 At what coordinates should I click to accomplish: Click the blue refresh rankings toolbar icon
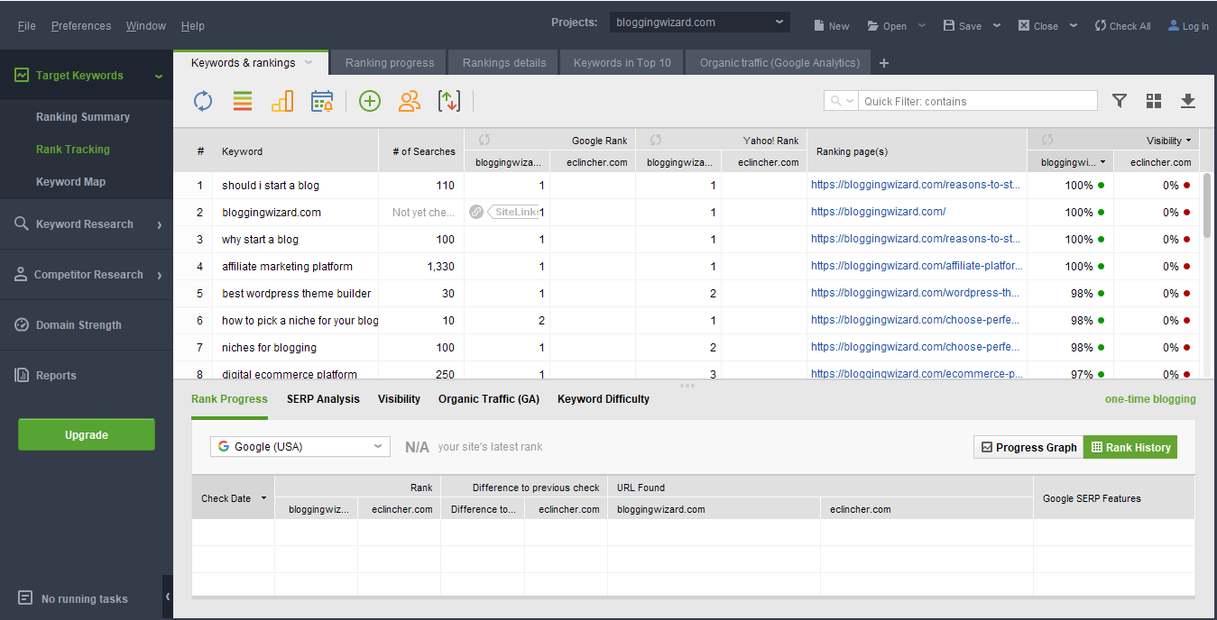point(203,101)
